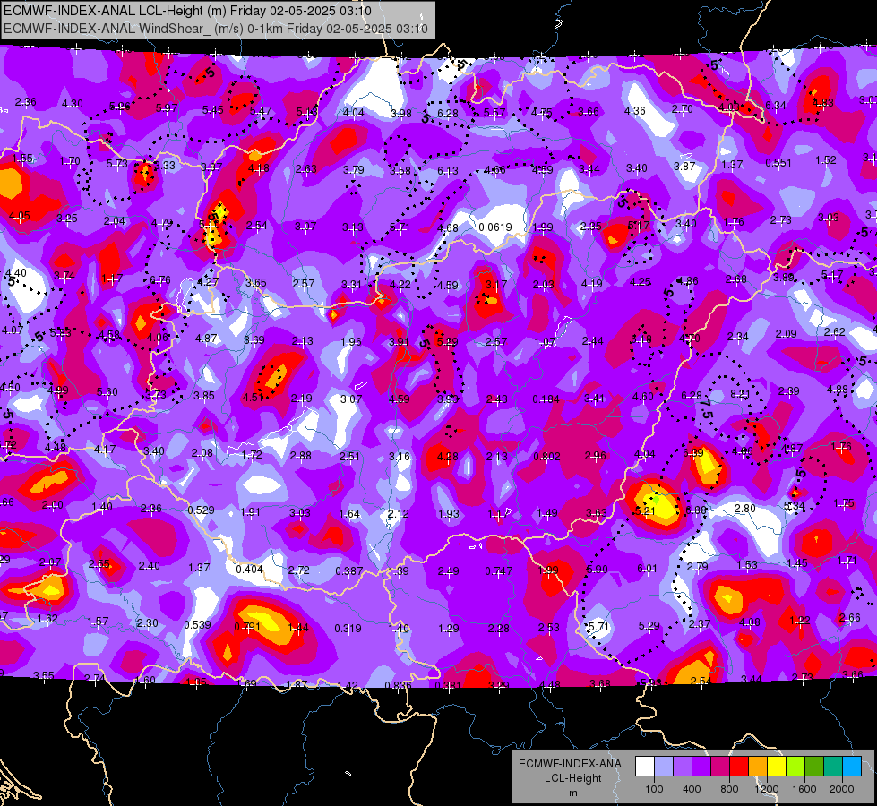Click the wind shear value 0.529
Viewport: 877px width, 806px height.
click(201, 510)
